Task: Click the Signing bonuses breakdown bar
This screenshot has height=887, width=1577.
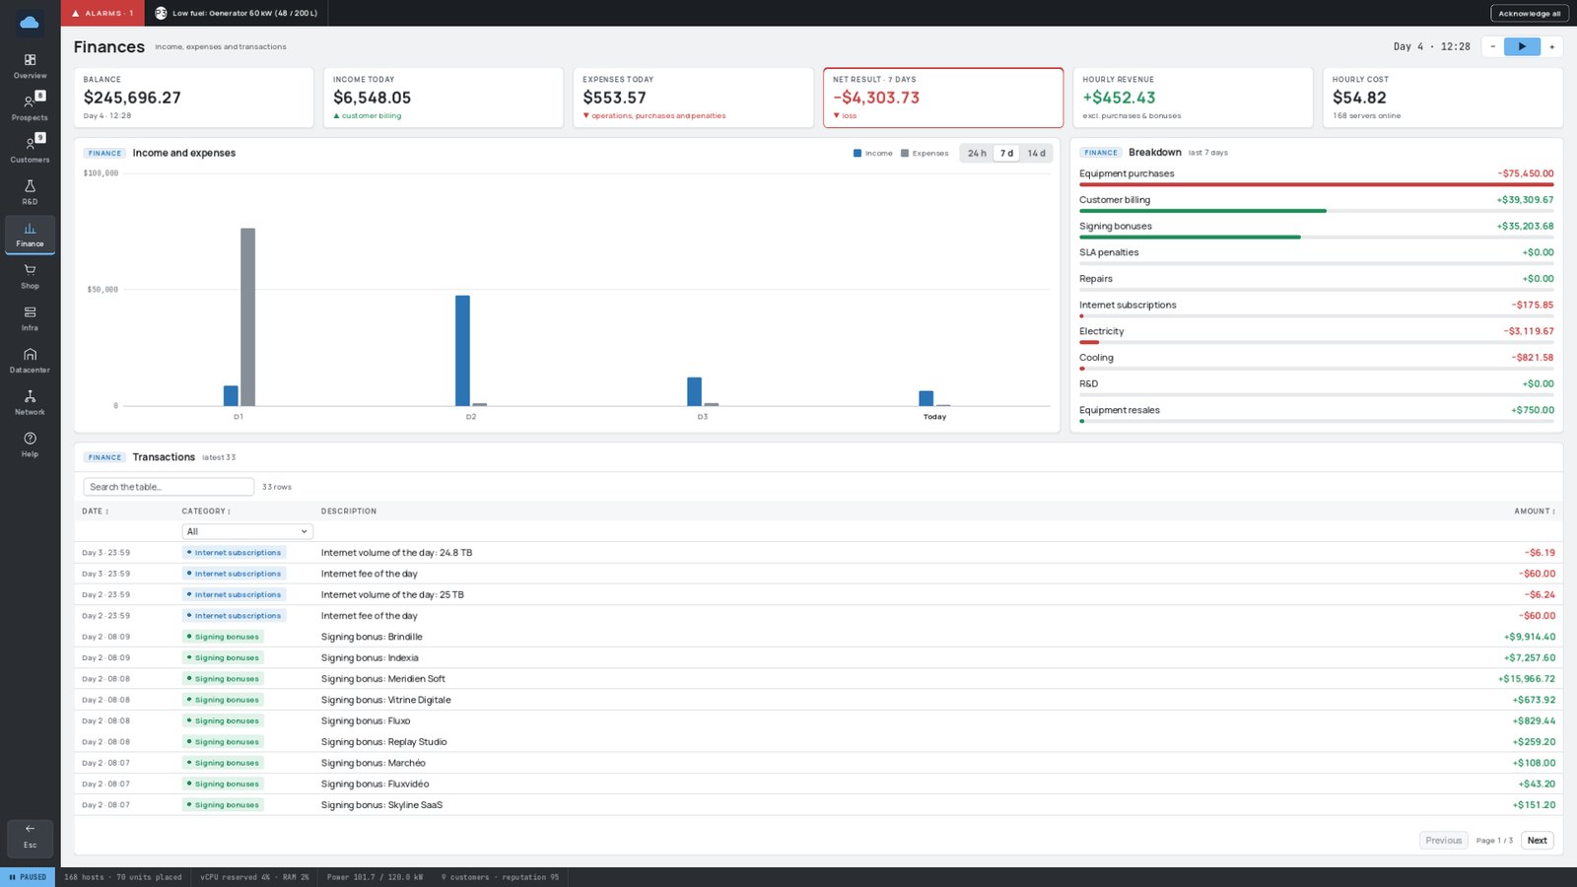Action: (1190, 238)
